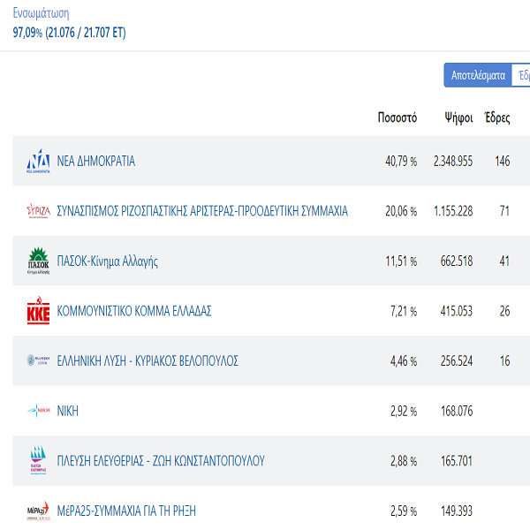530x530 pixels.
Task: Switch to the Έδρες tab
Action: point(521,75)
